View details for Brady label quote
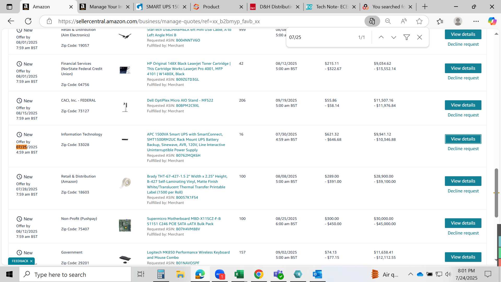The image size is (501, 282). tap(463, 181)
